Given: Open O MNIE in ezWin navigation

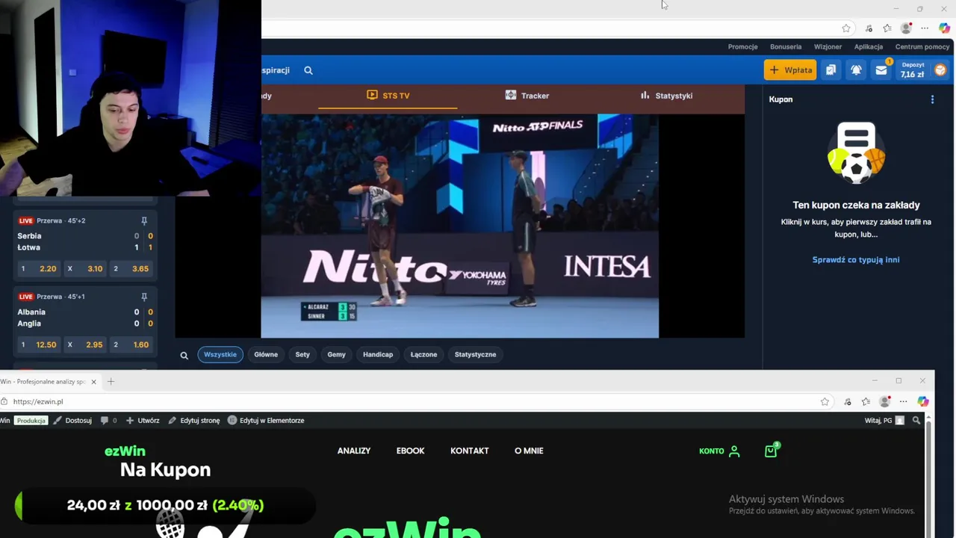Looking at the screenshot, I should pos(529,451).
